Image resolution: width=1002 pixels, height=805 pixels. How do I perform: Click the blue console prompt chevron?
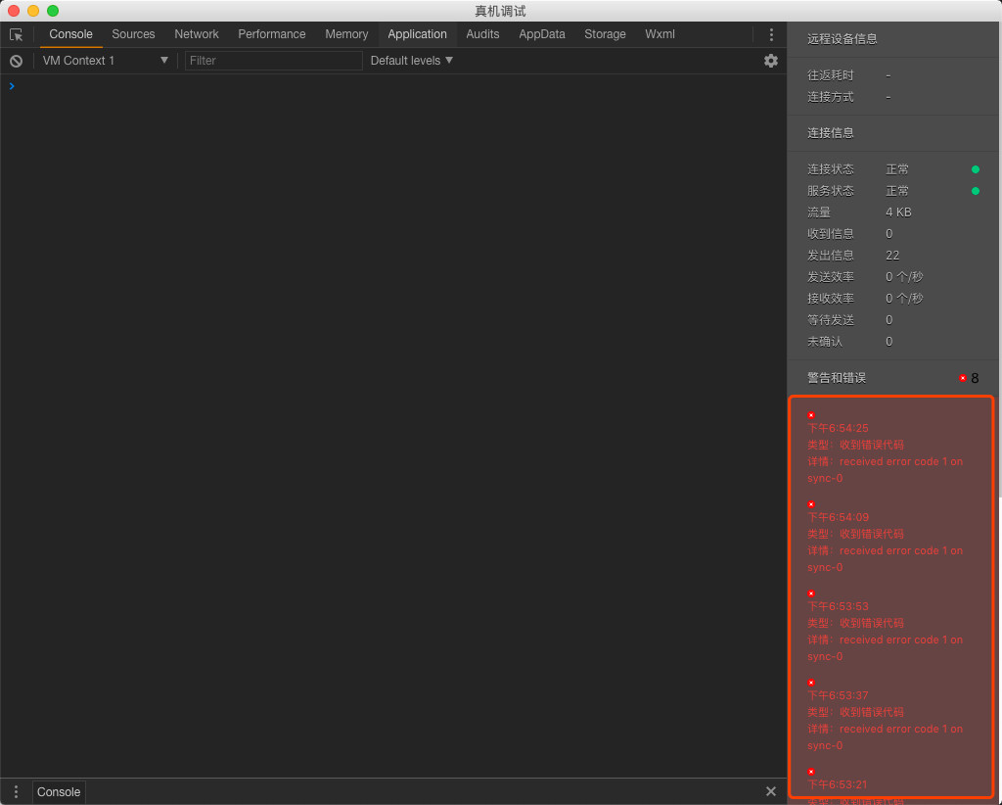tap(12, 85)
